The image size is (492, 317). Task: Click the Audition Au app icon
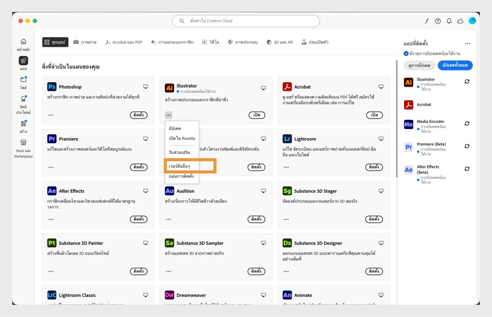(169, 191)
